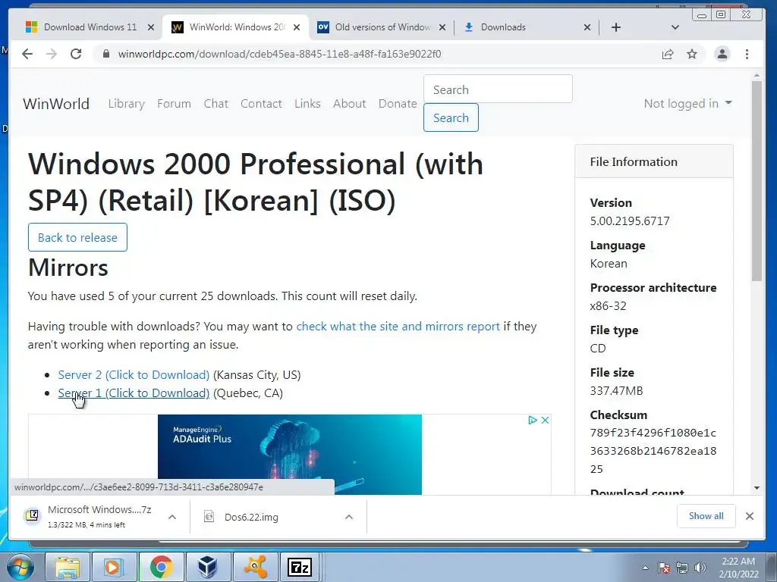Viewport: 777px width, 582px height.
Task: Click the WinWorld site logo
Action: pos(56,103)
